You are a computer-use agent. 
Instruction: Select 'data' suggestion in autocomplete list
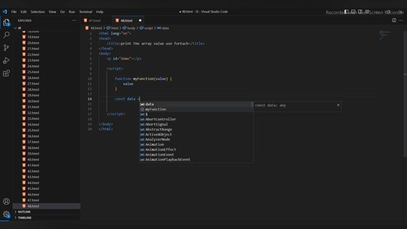tap(197, 104)
